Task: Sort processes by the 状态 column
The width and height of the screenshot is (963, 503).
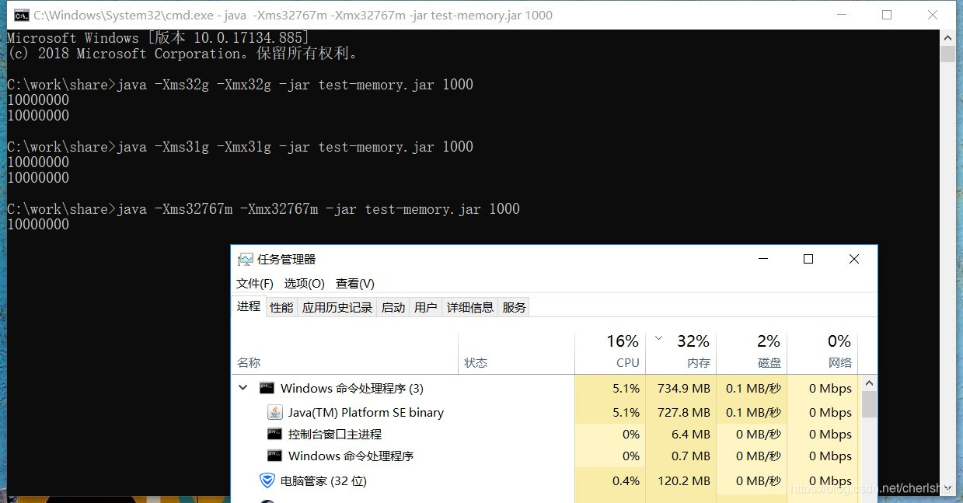Action: pyautogui.click(x=516, y=353)
